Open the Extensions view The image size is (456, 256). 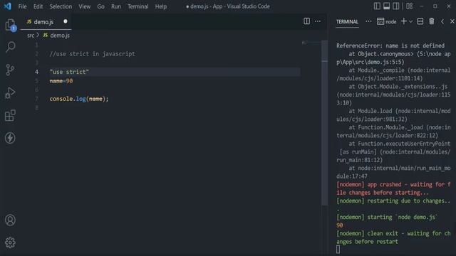point(10,115)
